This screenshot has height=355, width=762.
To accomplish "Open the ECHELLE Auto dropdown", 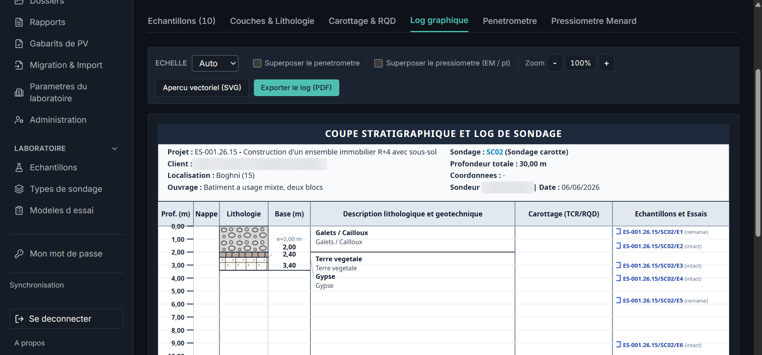I will click(215, 63).
